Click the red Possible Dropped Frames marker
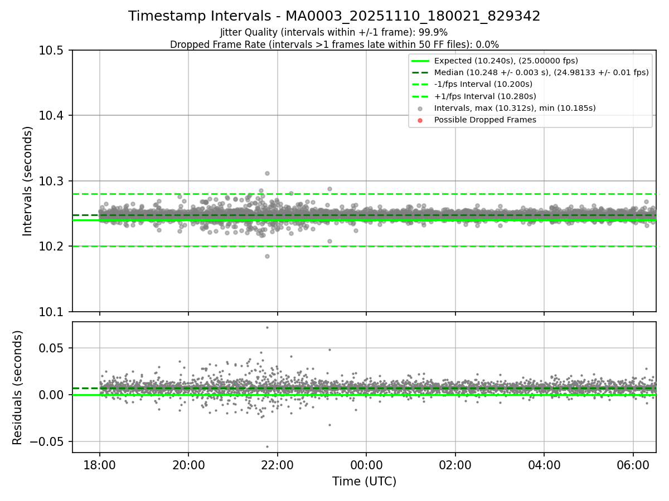 (x=420, y=120)
